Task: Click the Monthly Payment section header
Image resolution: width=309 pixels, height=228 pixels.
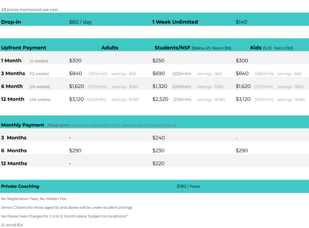Action: tap(23, 125)
